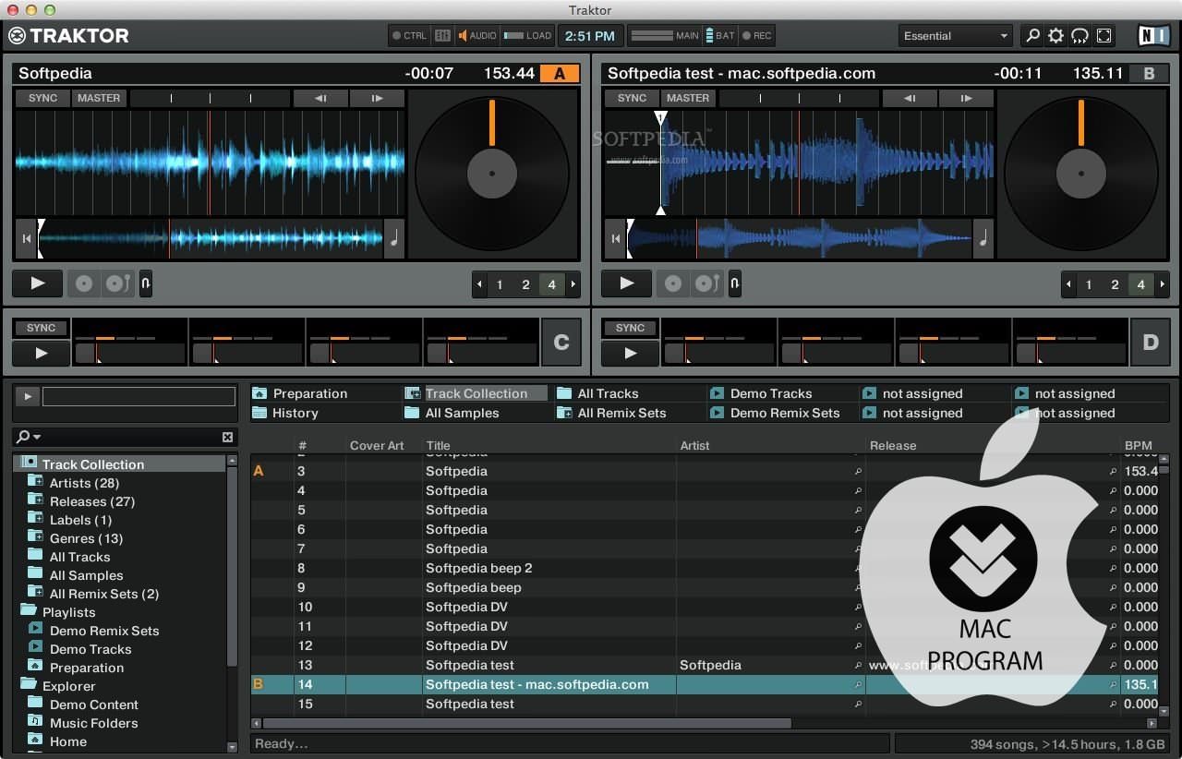1182x759 pixels.
Task: Toggle SYNC on Deck A
Action: click(x=42, y=98)
